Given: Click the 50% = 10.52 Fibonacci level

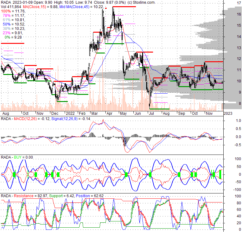Looking at the screenshot, I should click(x=14, y=24).
